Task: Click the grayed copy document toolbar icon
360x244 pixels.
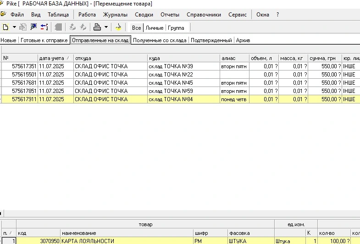Action: tap(23, 27)
